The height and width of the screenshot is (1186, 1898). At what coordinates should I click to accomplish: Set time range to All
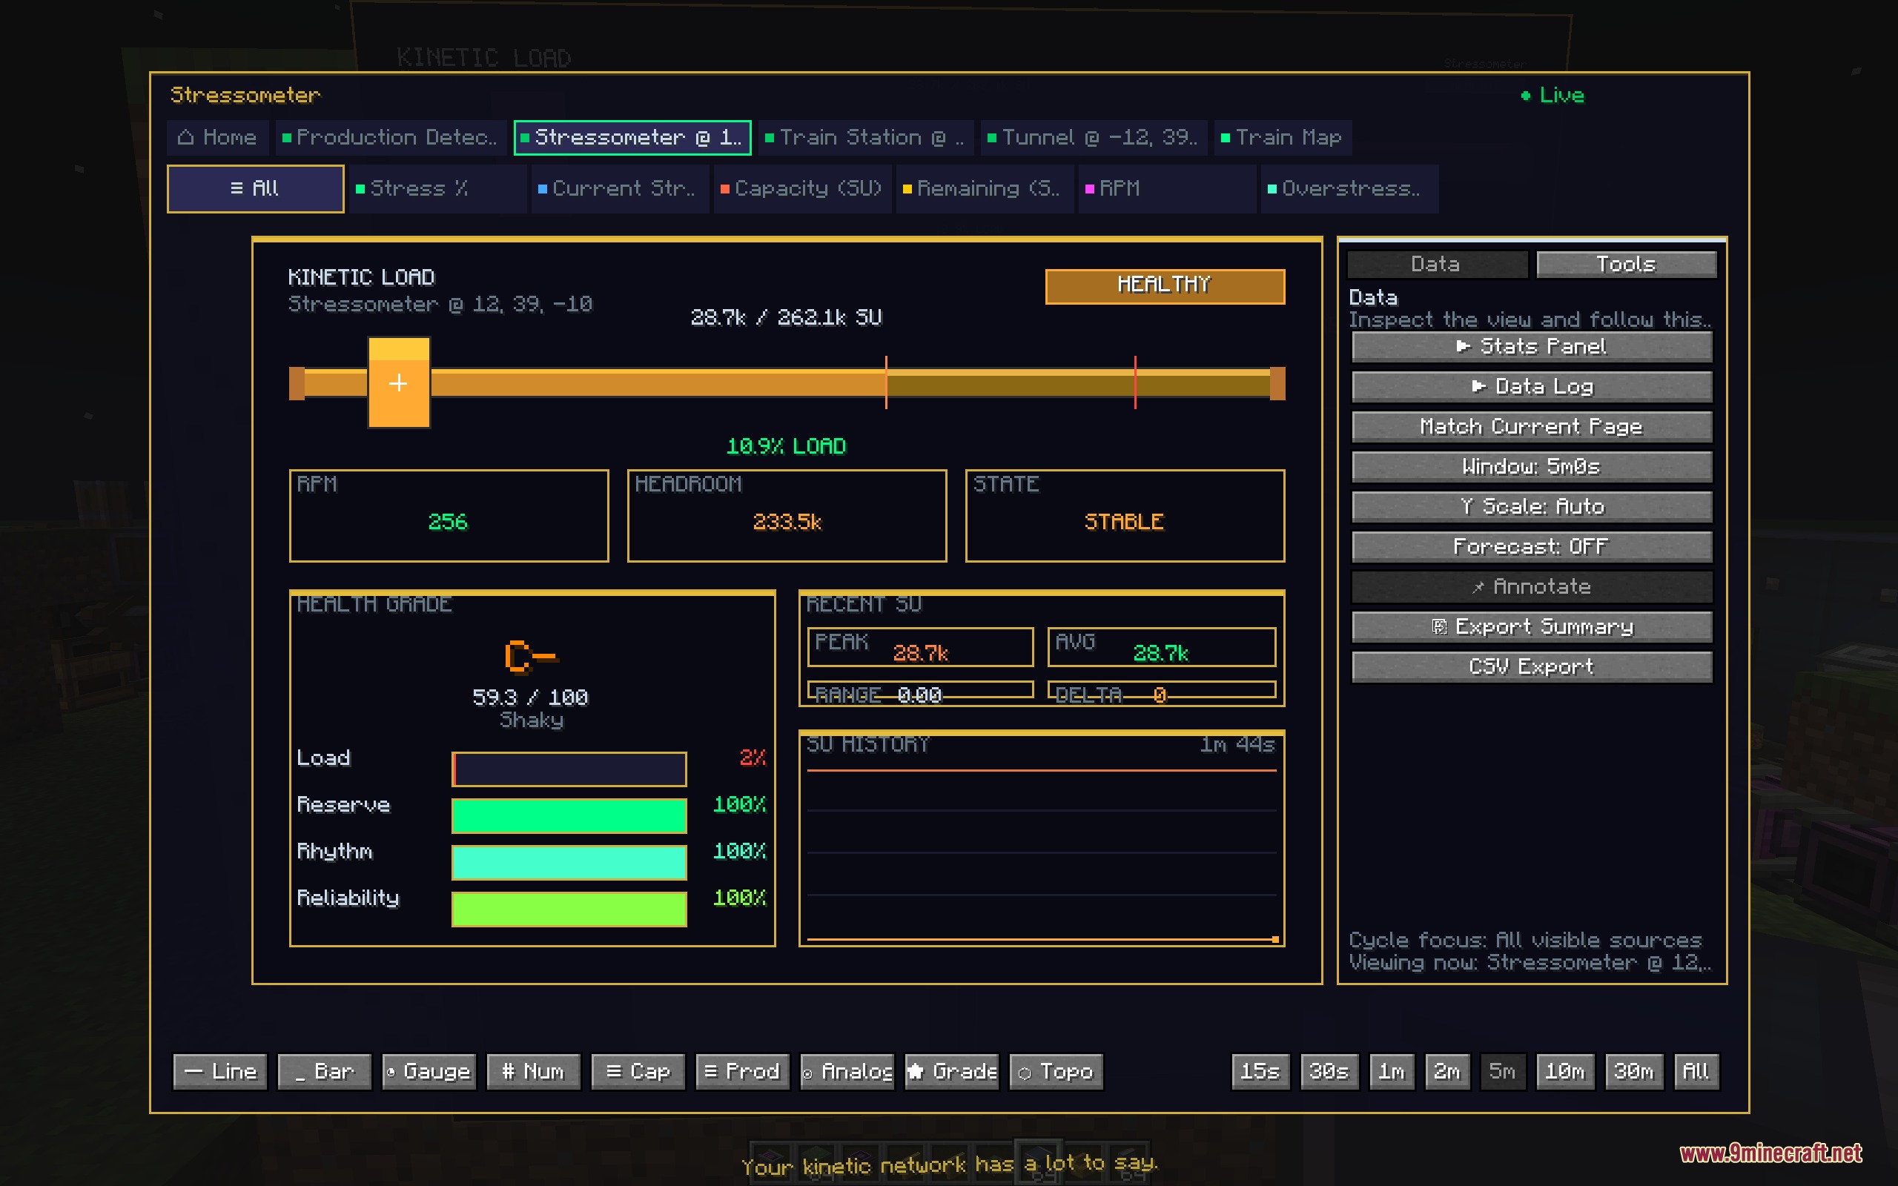(x=1696, y=1072)
